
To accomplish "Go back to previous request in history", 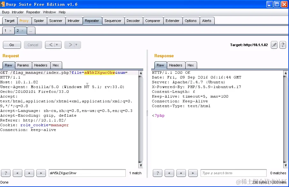I will coord(51,45).
